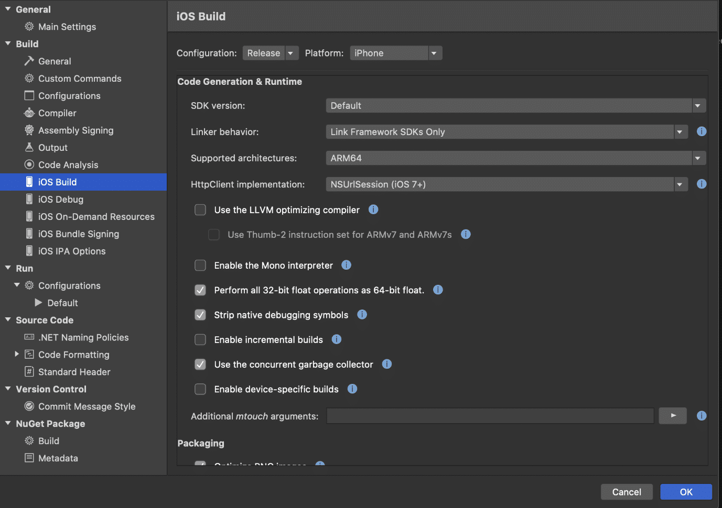Uncheck concurrent garbage collector option
722x508 pixels.
click(200, 365)
